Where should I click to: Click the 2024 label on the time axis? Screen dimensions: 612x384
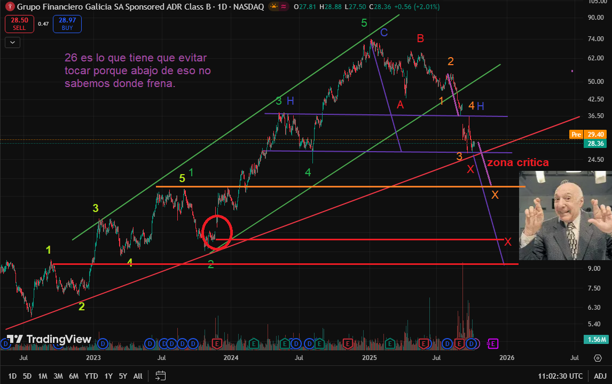231,358
